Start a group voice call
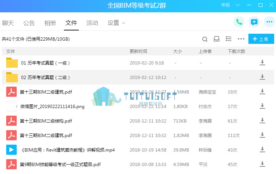 239,22
